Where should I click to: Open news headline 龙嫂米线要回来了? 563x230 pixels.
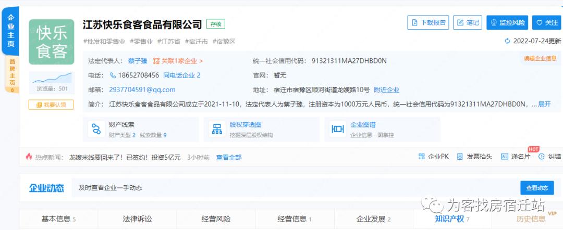click(x=125, y=157)
